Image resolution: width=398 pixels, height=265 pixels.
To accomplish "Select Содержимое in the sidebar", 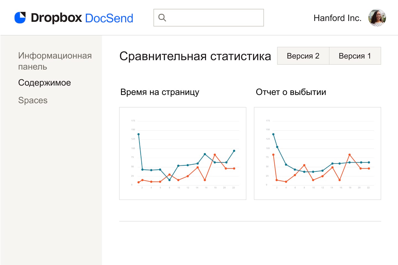I will pos(44,83).
